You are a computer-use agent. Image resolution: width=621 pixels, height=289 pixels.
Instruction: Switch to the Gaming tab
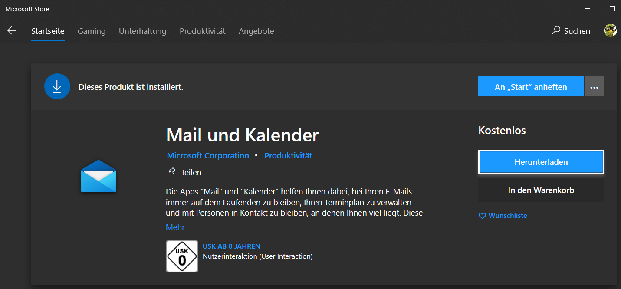pos(92,31)
